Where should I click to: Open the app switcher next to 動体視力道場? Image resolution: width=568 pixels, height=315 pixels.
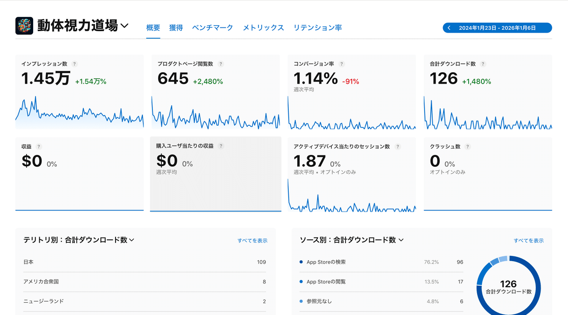click(124, 26)
